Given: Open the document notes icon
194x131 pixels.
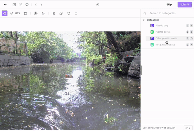Looking at the screenshot, I should [21, 5].
